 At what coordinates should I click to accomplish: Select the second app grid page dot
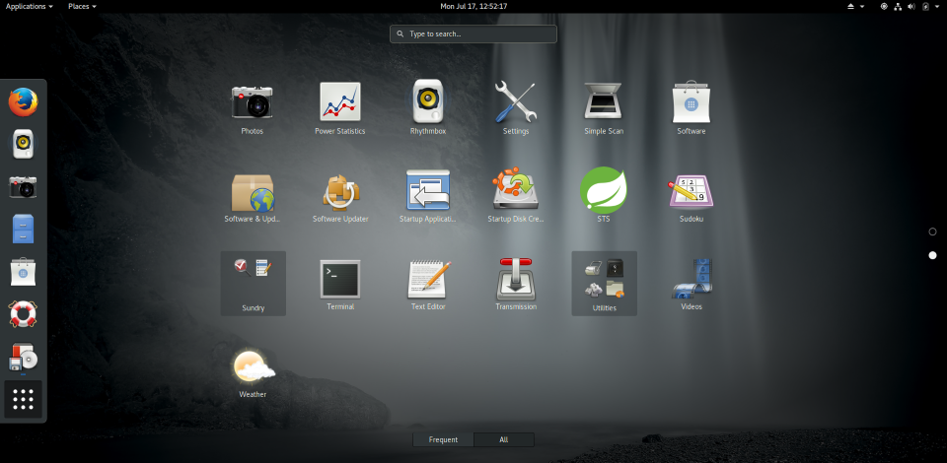[932, 255]
